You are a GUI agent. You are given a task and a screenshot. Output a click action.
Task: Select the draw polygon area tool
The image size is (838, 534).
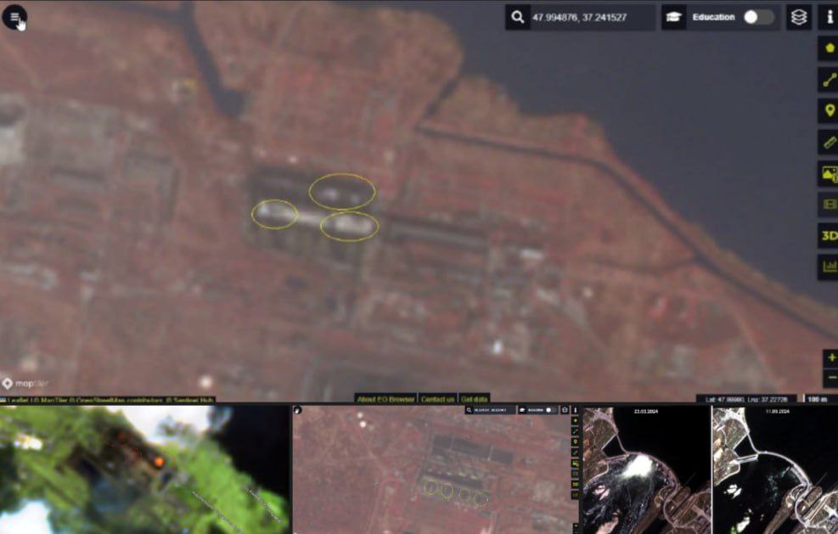(829, 48)
